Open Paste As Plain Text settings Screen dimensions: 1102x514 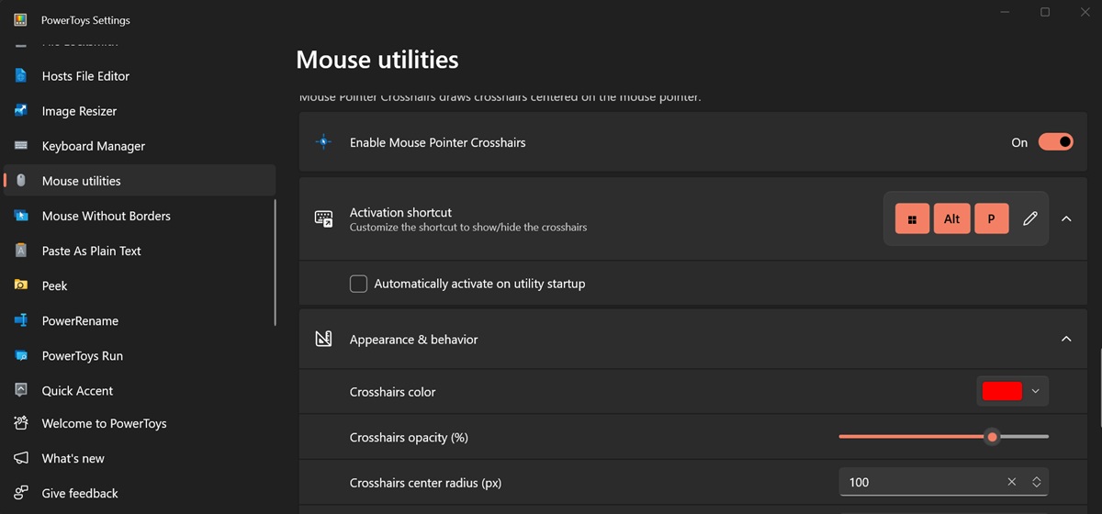140,251
